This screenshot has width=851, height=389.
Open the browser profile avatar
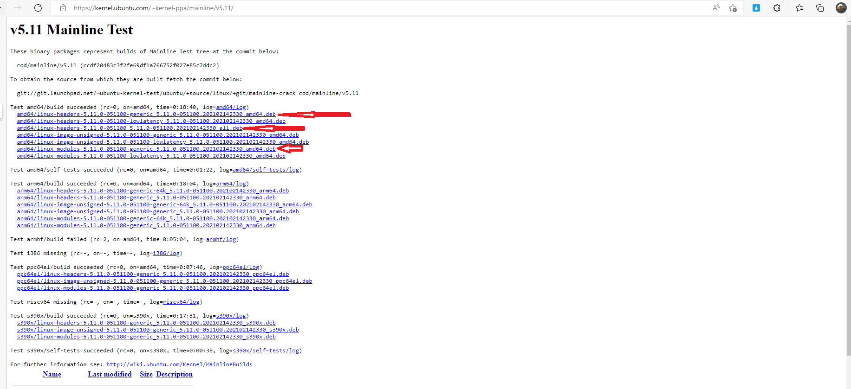tap(841, 8)
